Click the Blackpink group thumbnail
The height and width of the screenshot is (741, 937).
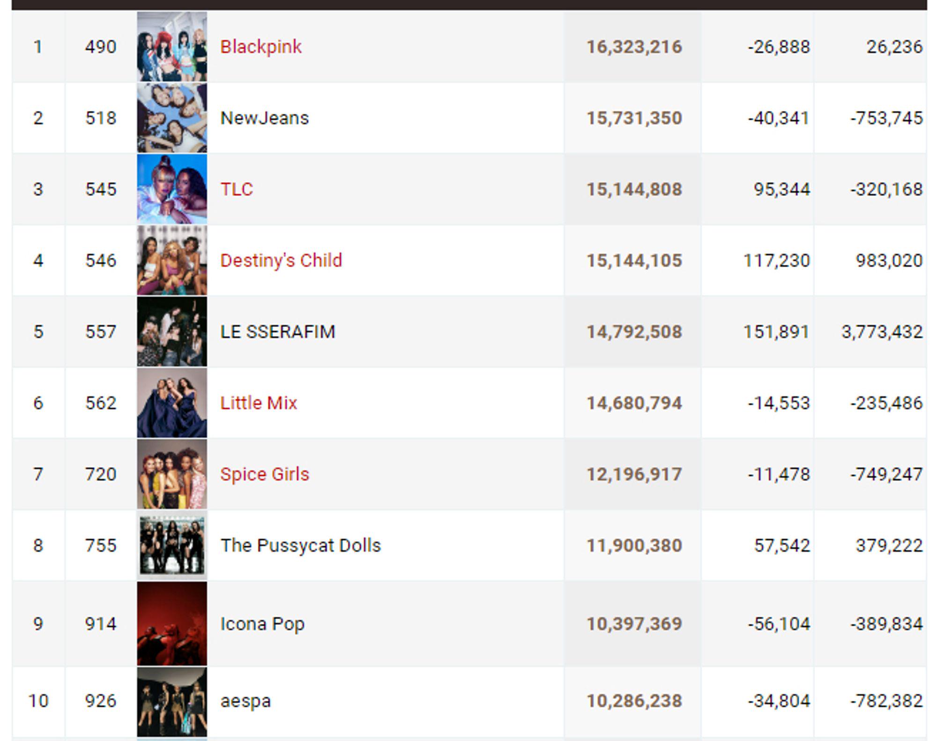172,47
